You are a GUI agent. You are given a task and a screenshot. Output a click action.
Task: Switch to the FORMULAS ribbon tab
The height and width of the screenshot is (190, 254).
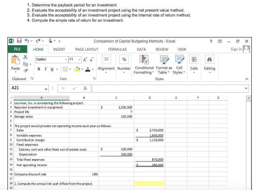pos(117,49)
